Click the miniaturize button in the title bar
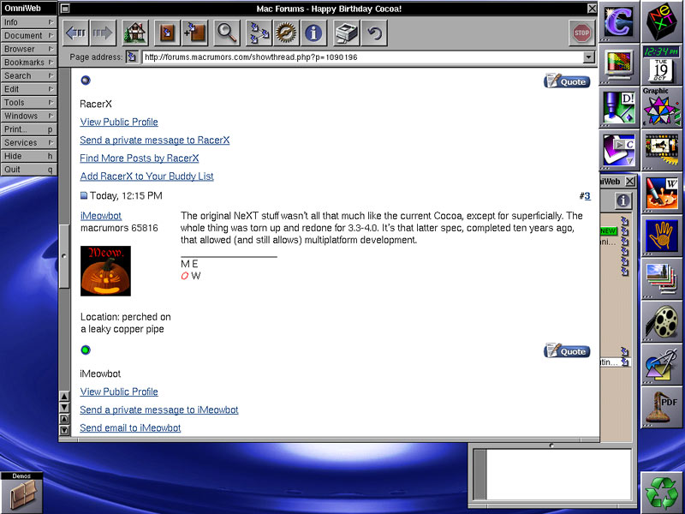 click(x=65, y=9)
